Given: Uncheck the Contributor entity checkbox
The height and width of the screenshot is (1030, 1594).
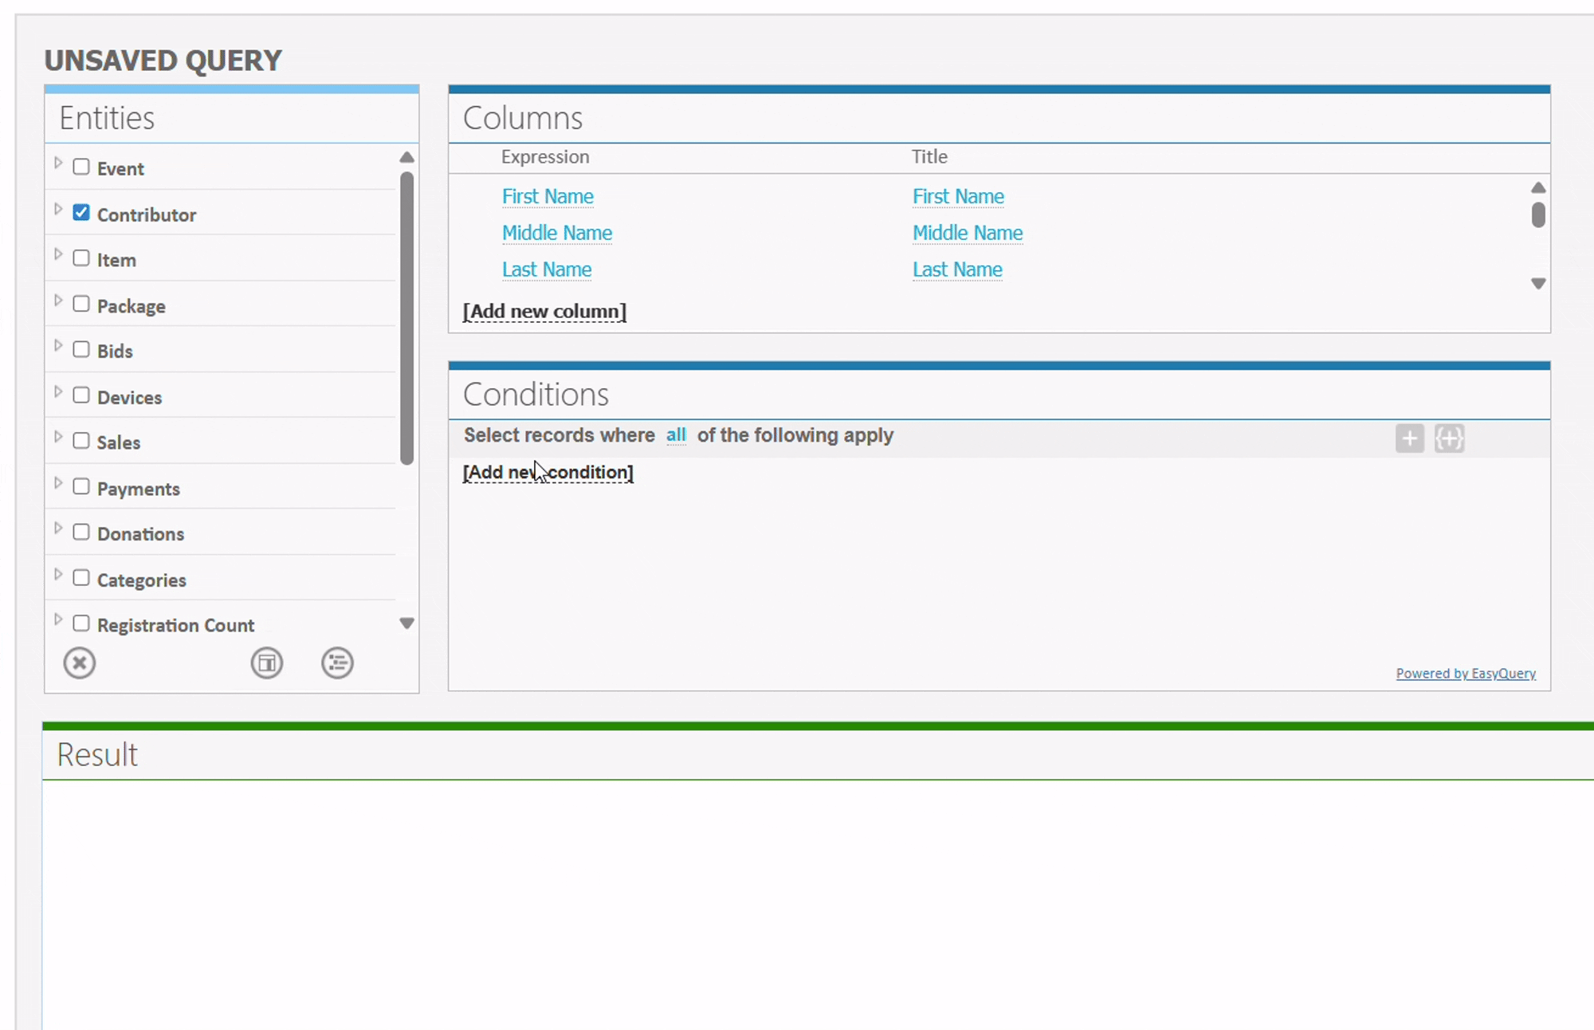Looking at the screenshot, I should click(81, 213).
